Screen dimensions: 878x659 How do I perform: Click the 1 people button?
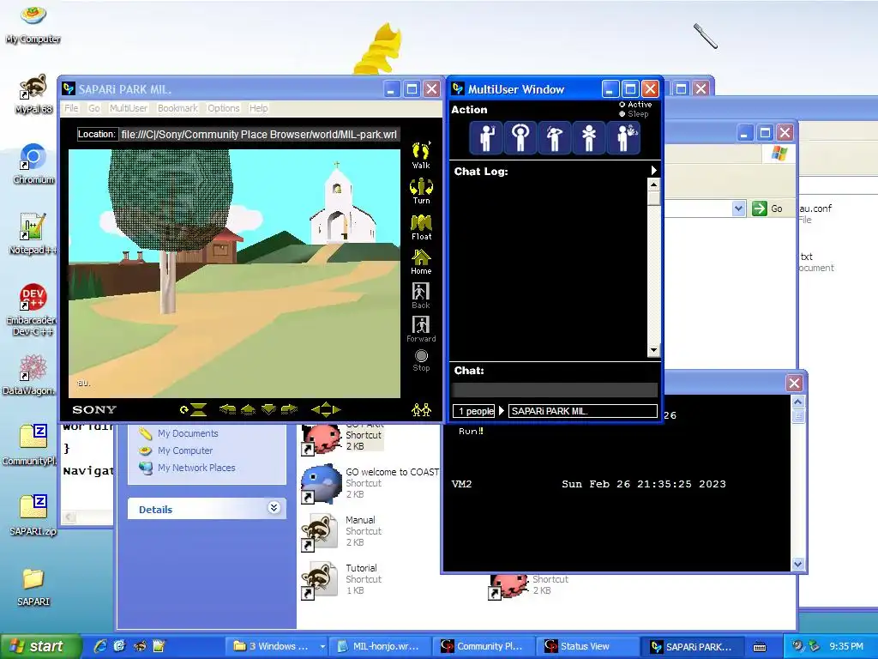(x=473, y=411)
